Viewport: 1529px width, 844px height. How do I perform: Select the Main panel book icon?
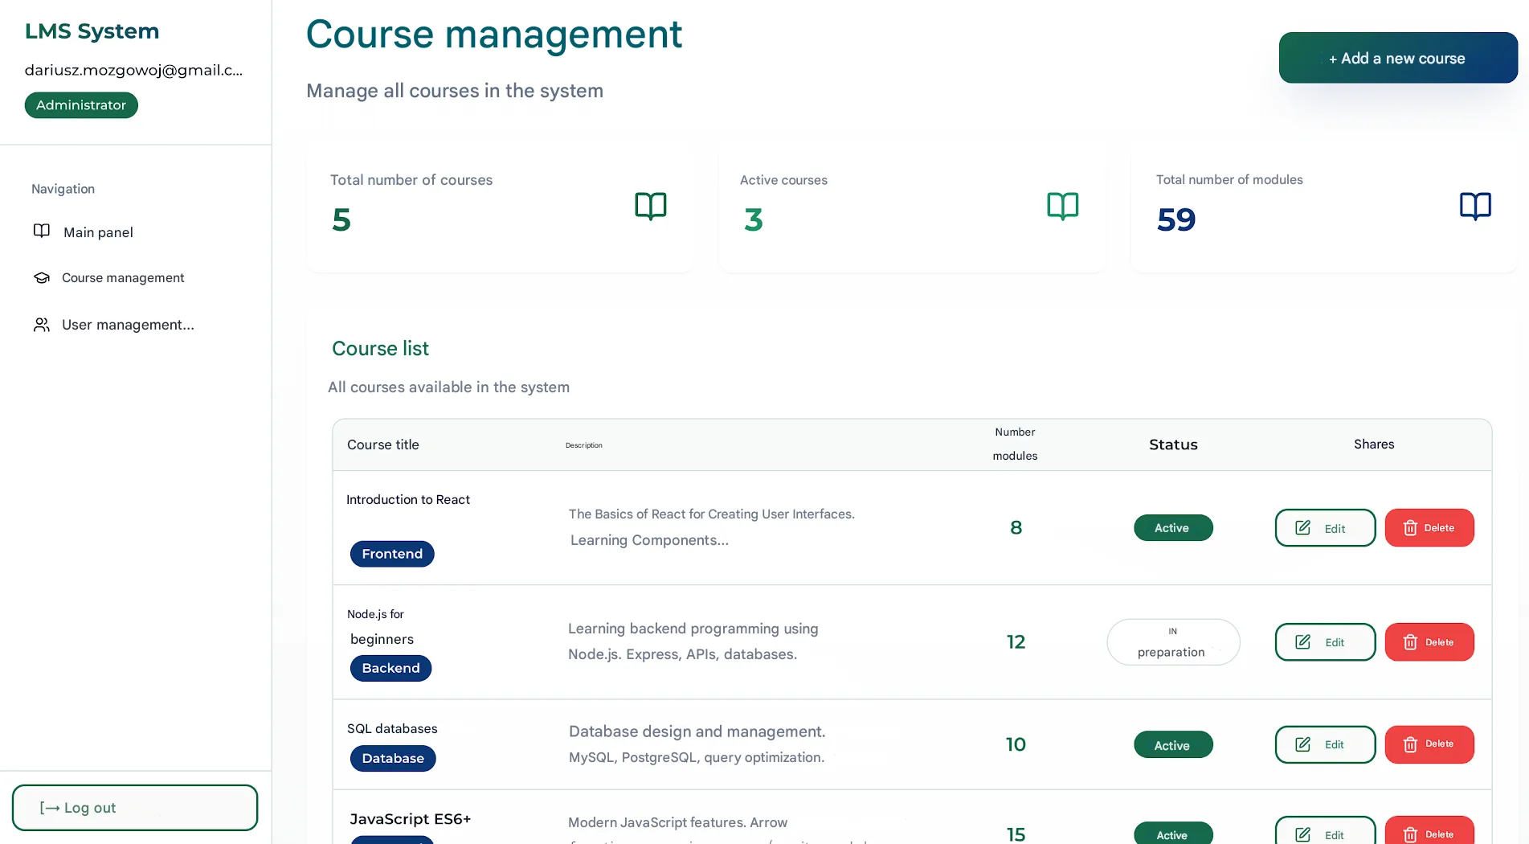[42, 231]
